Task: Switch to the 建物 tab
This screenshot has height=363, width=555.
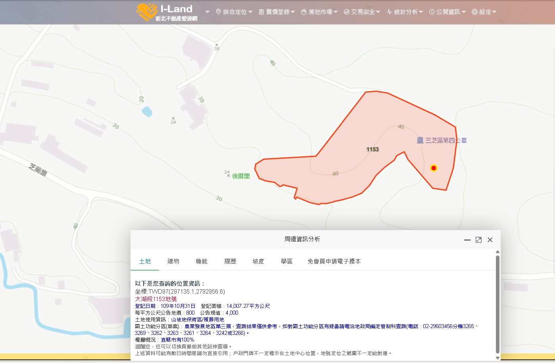Action: [173, 261]
